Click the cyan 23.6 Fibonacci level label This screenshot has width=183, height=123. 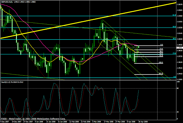pos(174,53)
